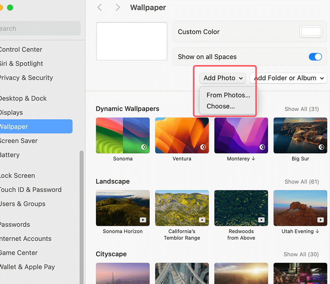Image resolution: width=330 pixels, height=284 pixels.
Task: Click the sidebar search field
Action: (40, 28)
